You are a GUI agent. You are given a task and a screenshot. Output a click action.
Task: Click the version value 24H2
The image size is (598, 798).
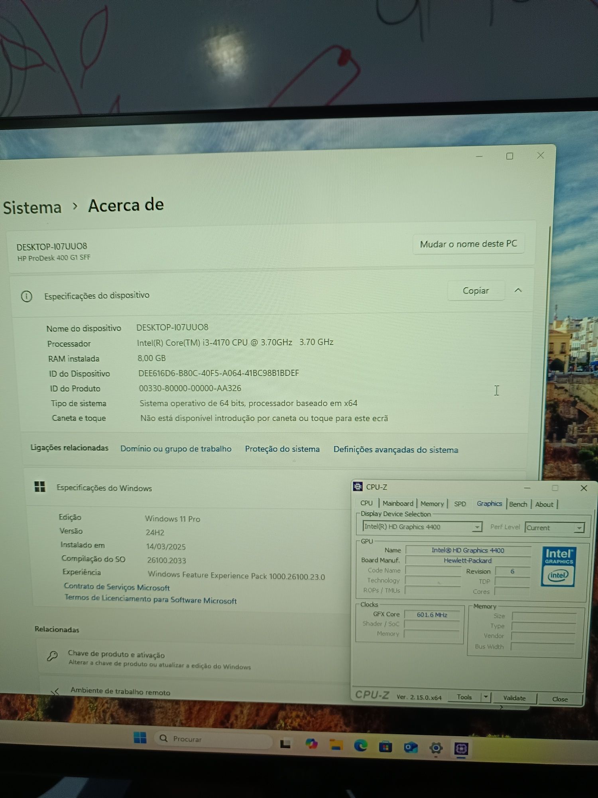point(155,532)
